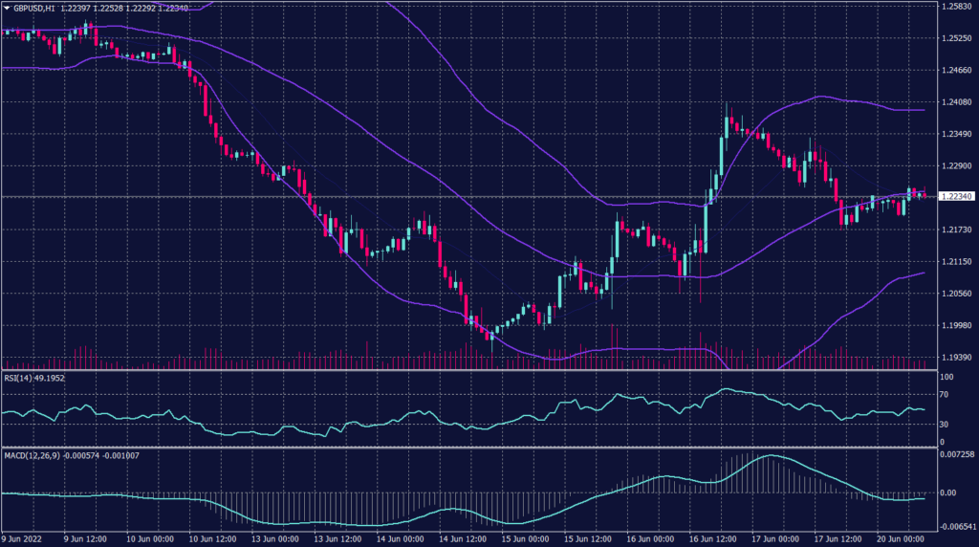Viewport: 979px width, 547px height.
Task: Select the 9 Jun 2022 date label
Action: 24,538
